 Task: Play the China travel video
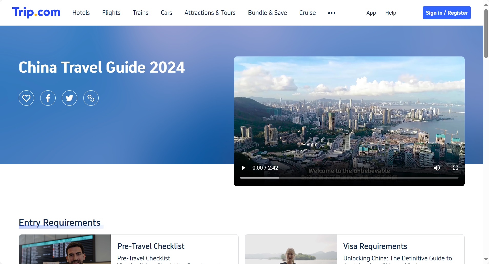[243, 168]
